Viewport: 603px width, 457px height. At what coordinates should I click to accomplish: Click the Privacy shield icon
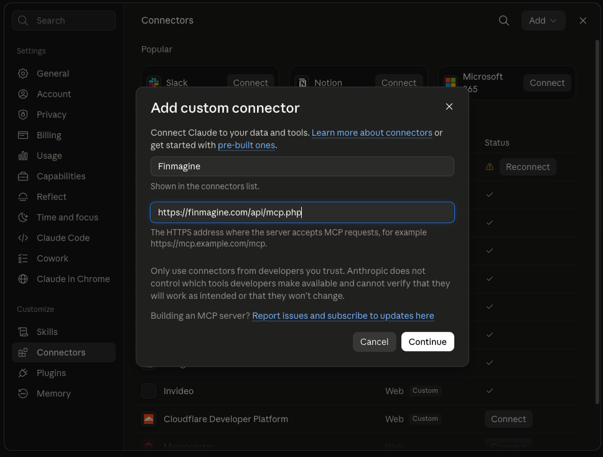pyautogui.click(x=23, y=115)
